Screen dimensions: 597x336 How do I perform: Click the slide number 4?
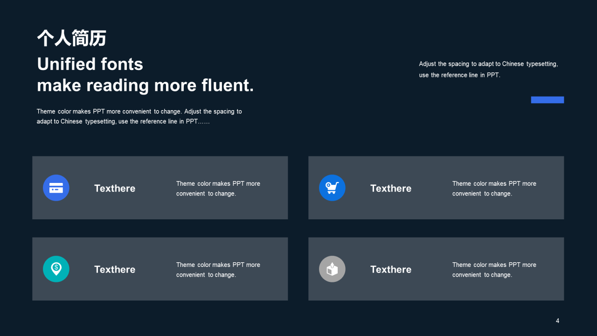(557, 321)
